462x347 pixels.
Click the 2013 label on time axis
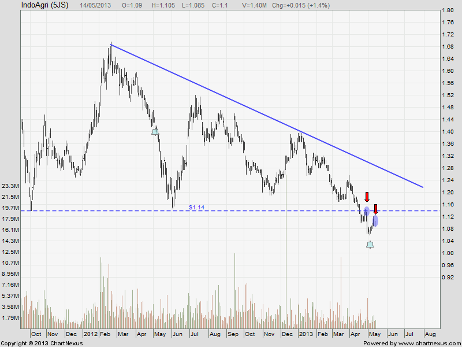(305, 334)
